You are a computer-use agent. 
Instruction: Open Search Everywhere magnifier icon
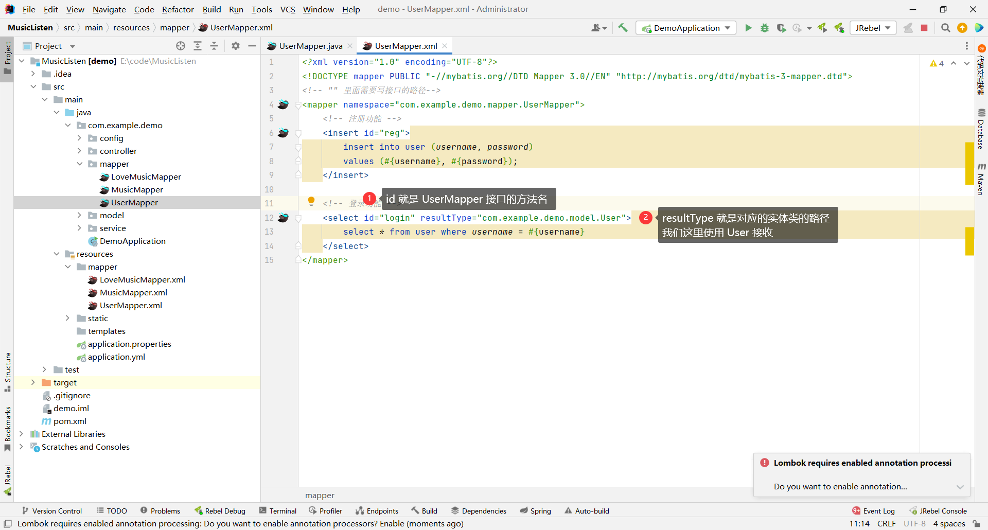coord(945,28)
